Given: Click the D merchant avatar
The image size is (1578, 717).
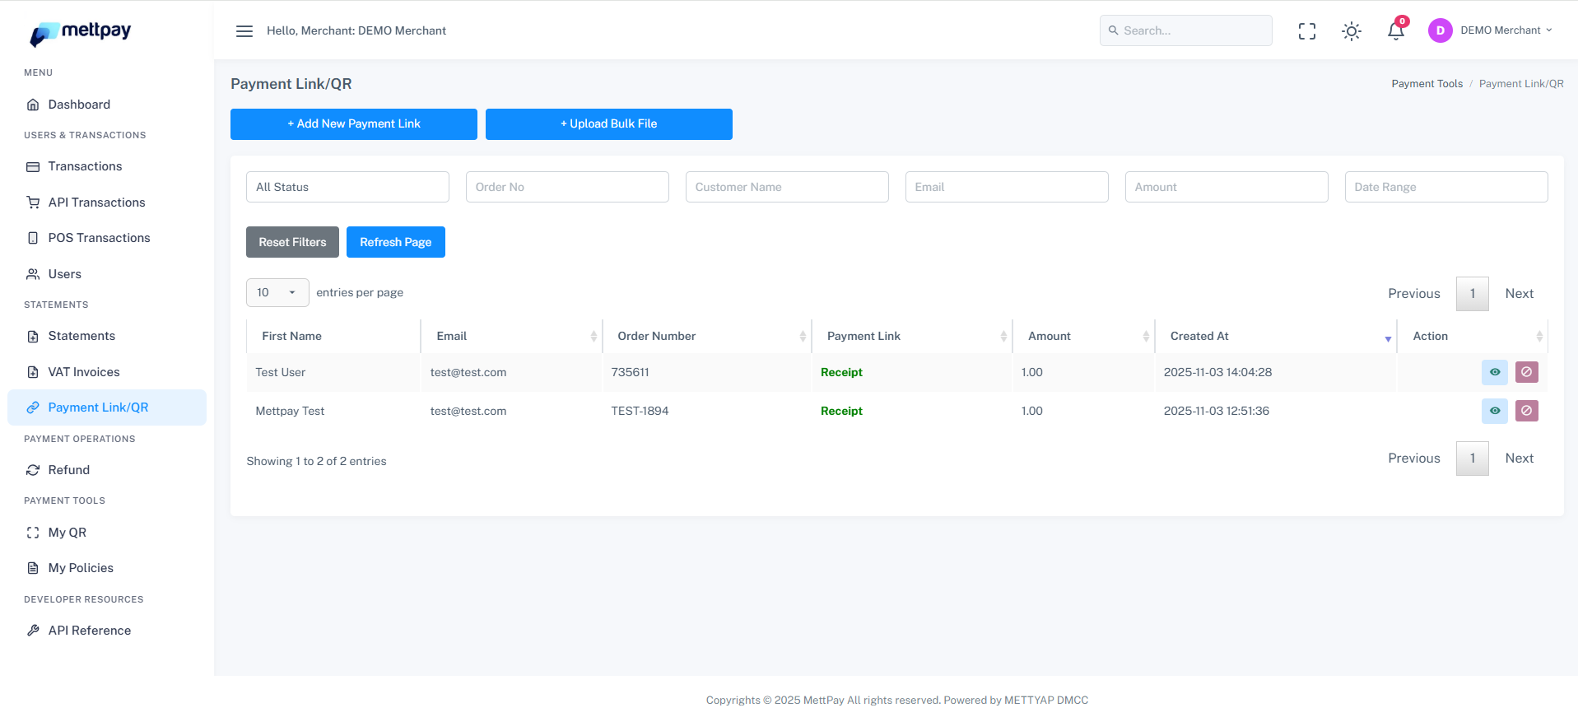Looking at the screenshot, I should point(1441,30).
